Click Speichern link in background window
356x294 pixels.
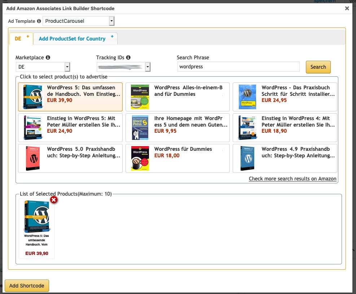click(x=325, y=1)
